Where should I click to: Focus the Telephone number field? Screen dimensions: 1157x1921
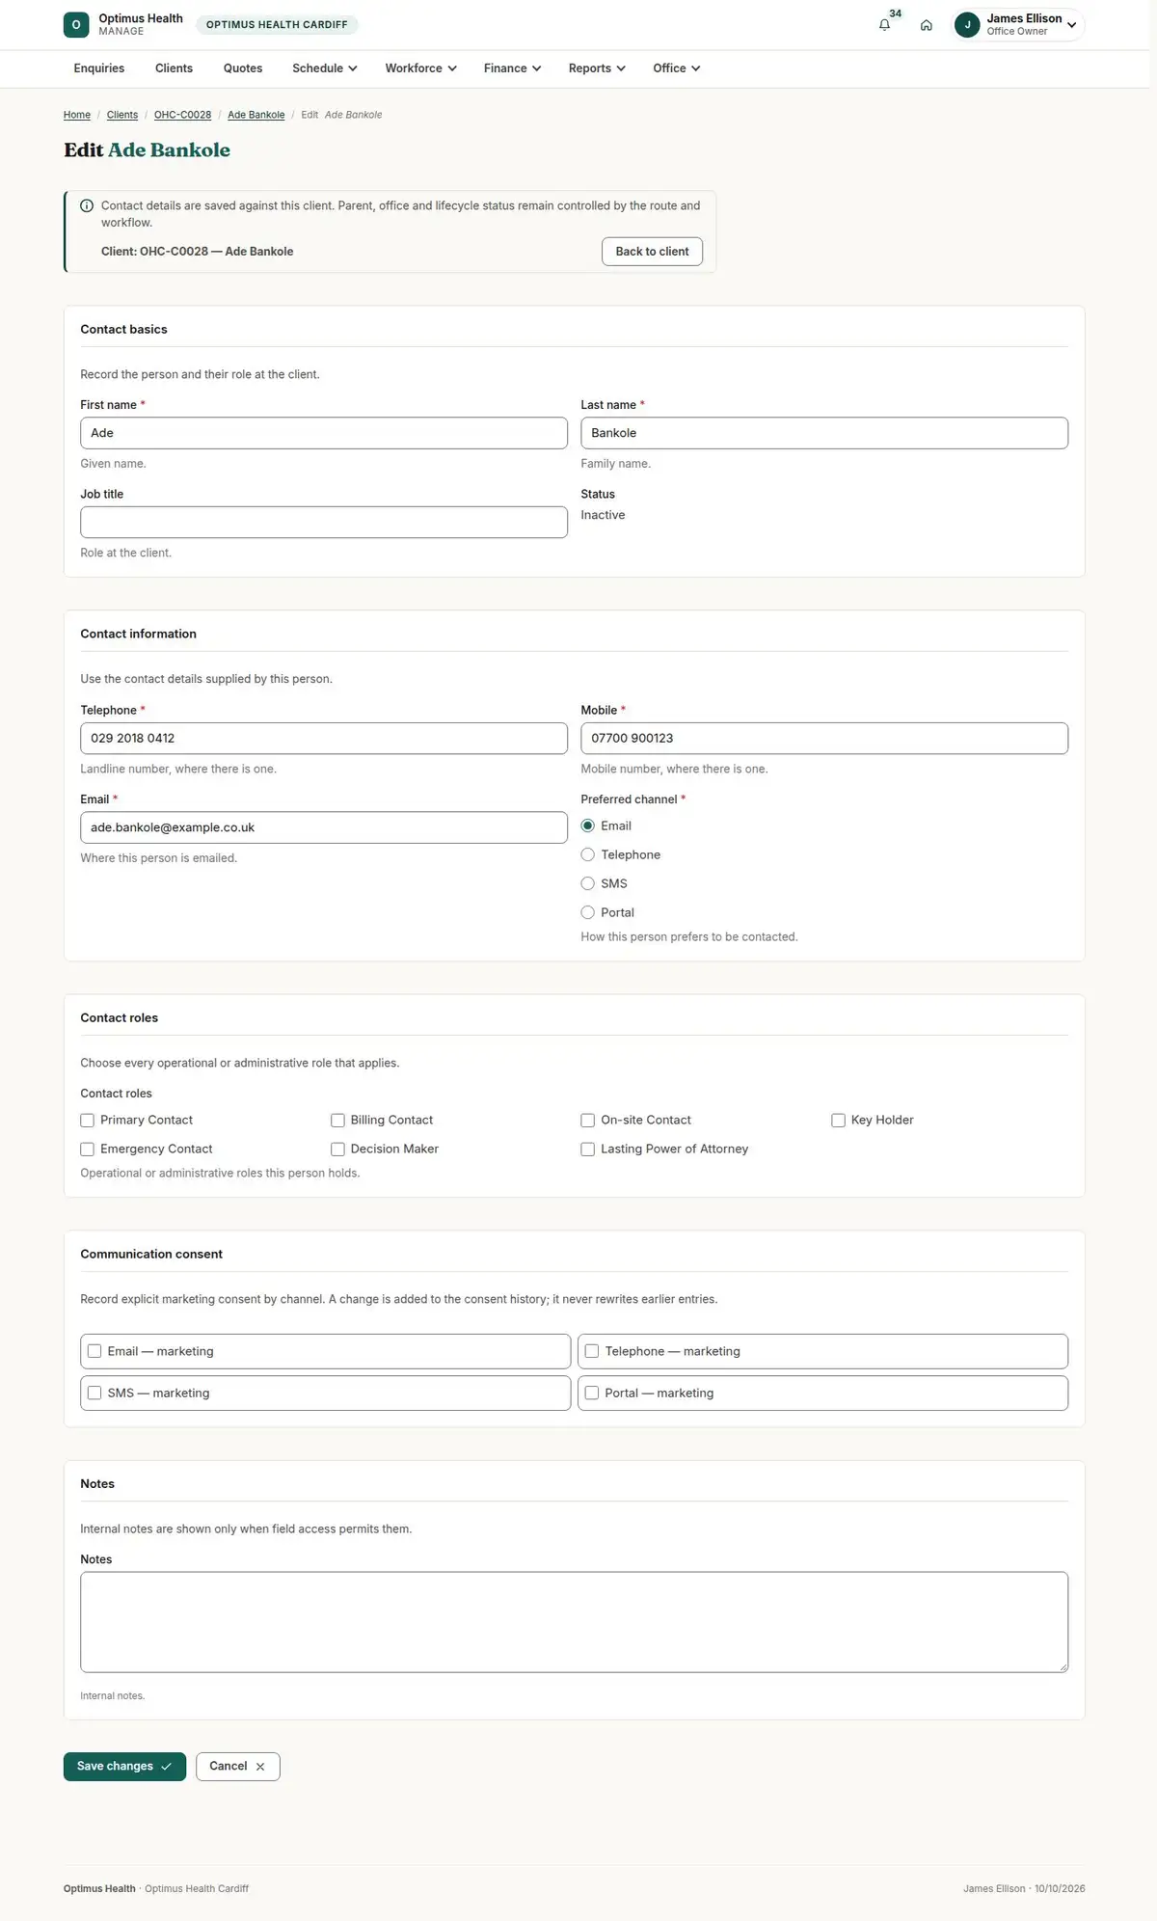(324, 738)
